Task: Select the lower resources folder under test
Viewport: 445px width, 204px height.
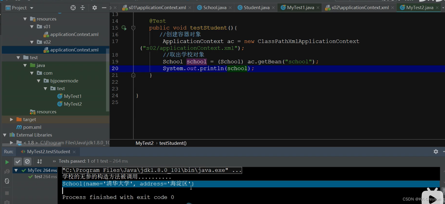Action: [43, 112]
